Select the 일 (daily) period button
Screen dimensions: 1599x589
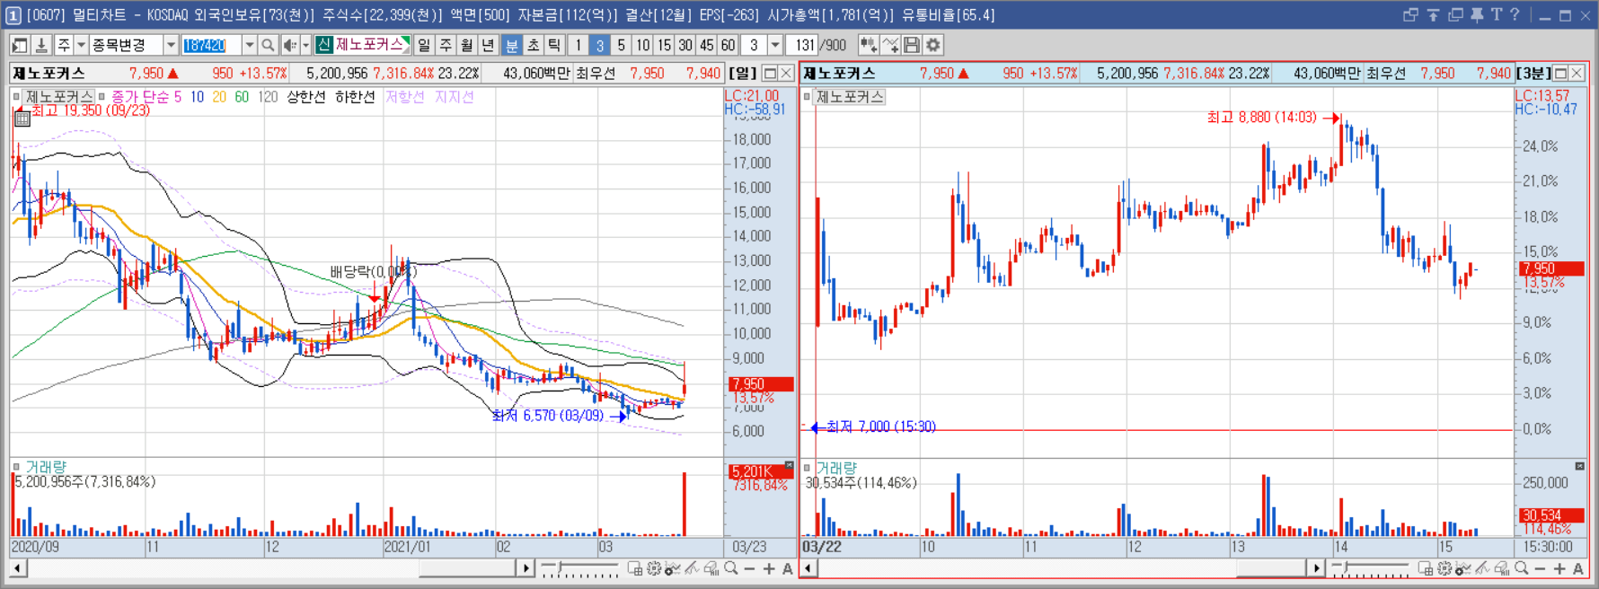point(424,45)
